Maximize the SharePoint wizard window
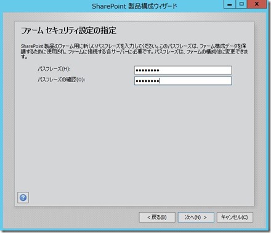 click(x=241, y=4)
